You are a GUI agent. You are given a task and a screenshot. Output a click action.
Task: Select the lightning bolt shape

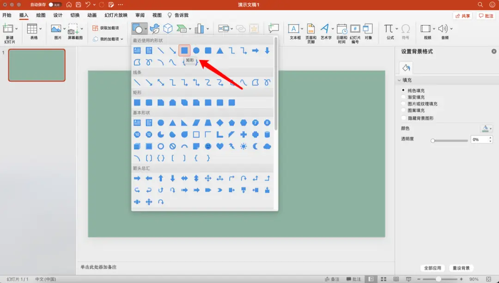pos(231,146)
